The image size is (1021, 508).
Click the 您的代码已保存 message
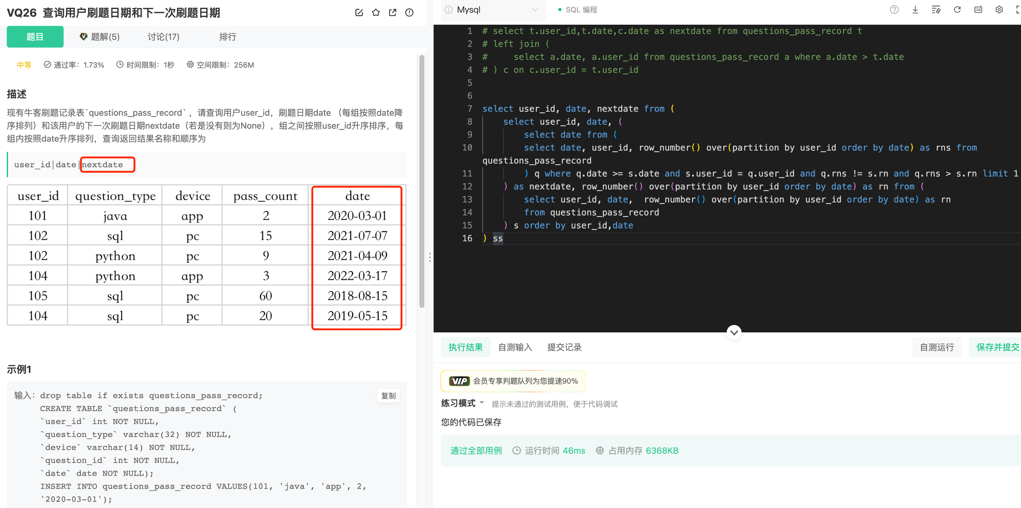point(471,422)
